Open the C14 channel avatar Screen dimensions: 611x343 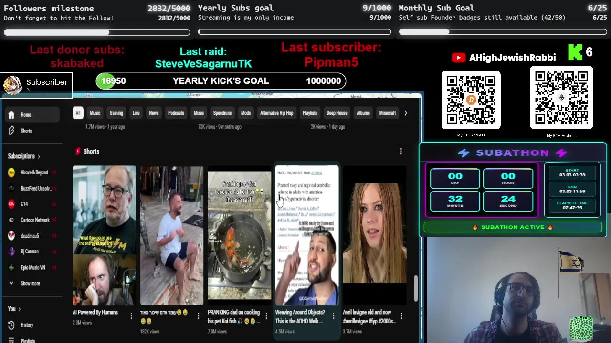tap(11, 204)
